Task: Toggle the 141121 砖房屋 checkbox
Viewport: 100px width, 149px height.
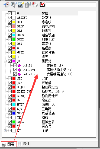Action: point(15,65)
